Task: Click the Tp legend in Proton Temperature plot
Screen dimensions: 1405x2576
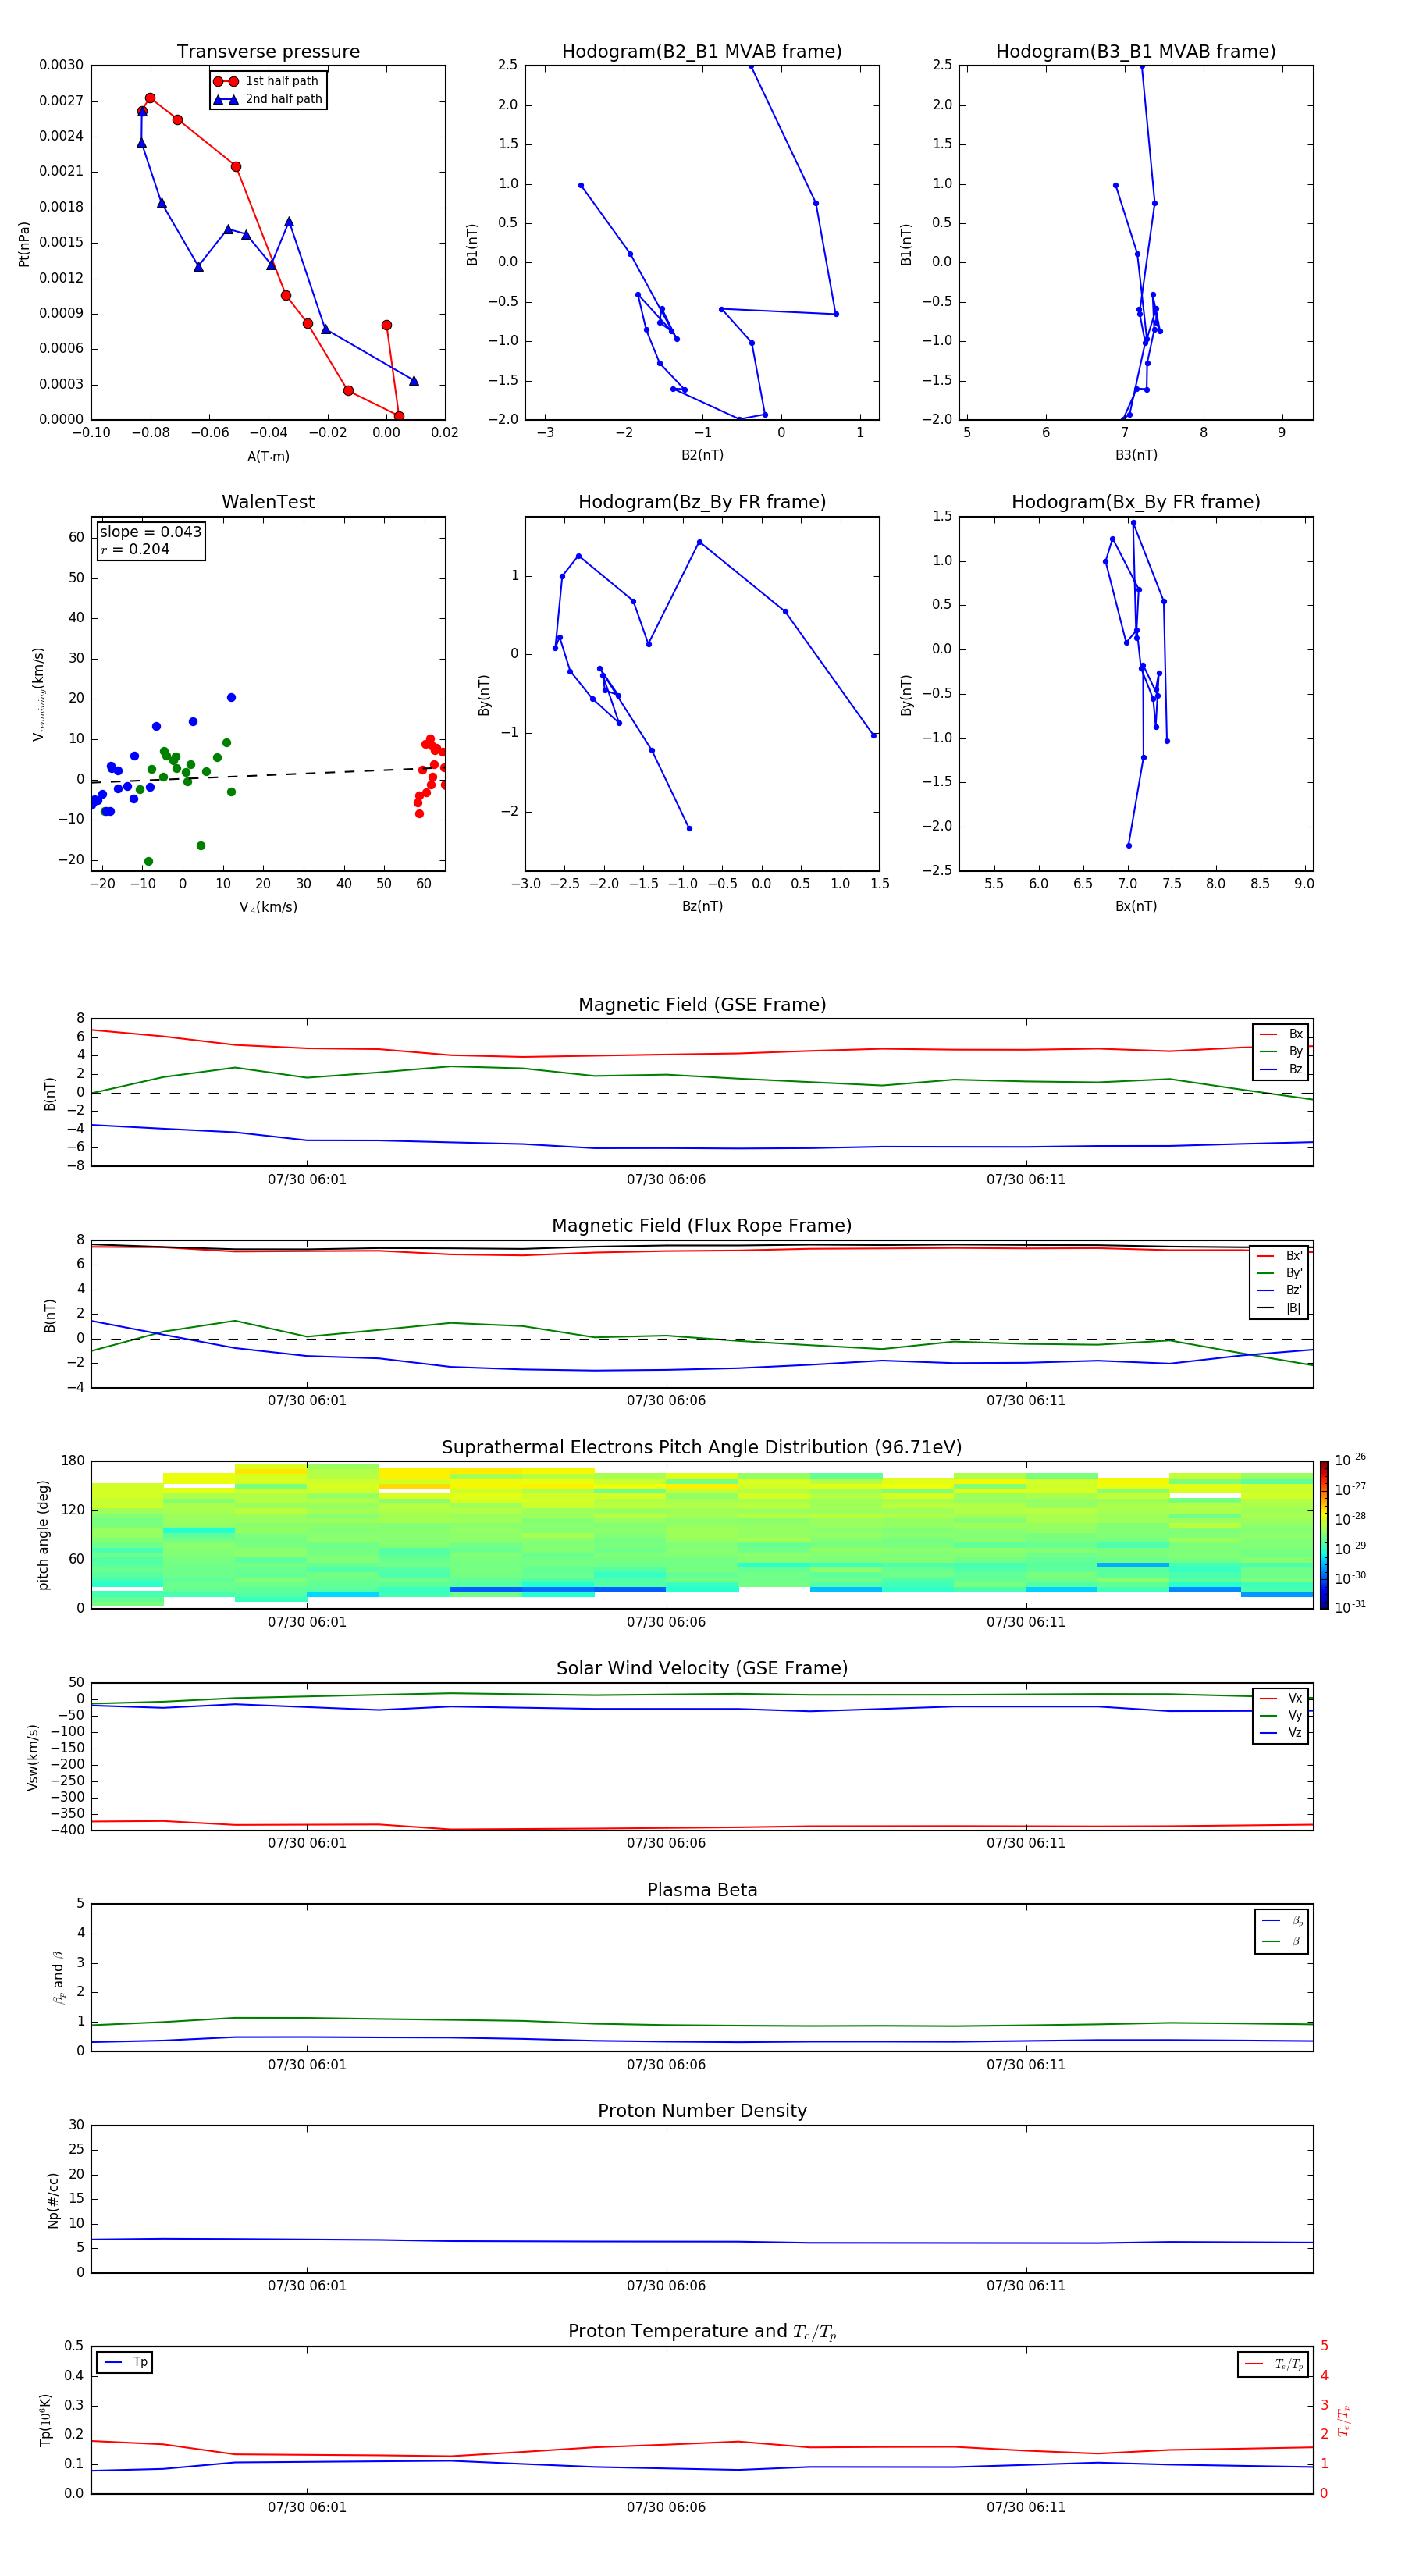Action: coord(125,2362)
